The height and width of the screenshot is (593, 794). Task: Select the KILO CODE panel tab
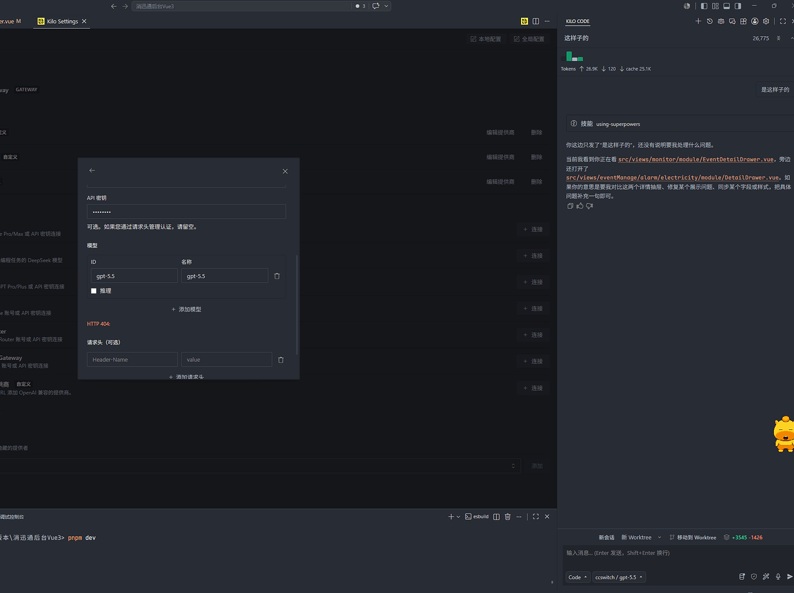[x=577, y=21]
